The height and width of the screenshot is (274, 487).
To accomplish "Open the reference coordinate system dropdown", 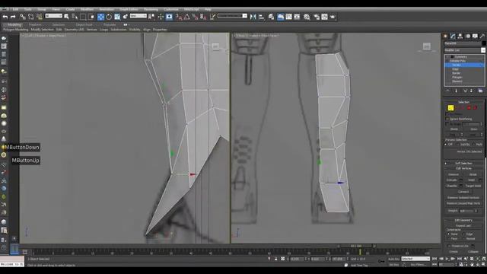I will [138, 16].
